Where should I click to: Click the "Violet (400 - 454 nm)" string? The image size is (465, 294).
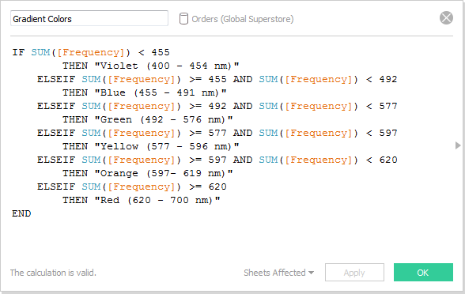tap(167, 66)
